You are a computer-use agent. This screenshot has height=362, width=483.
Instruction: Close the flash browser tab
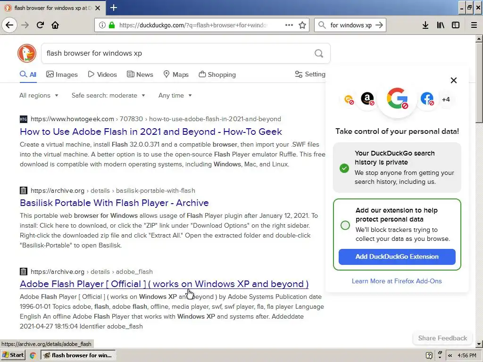tap(98, 8)
